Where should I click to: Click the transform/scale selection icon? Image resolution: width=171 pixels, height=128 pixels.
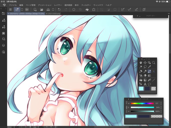pyautogui.click(x=94, y=10)
